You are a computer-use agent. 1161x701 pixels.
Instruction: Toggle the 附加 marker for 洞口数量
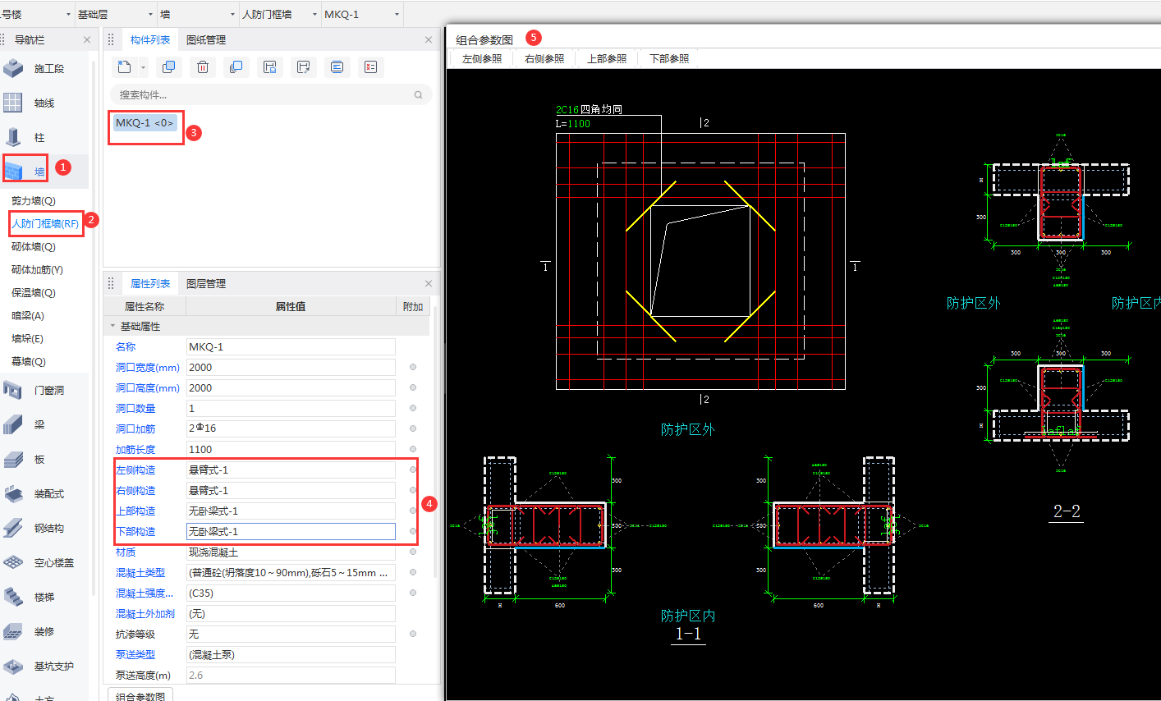tap(413, 408)
